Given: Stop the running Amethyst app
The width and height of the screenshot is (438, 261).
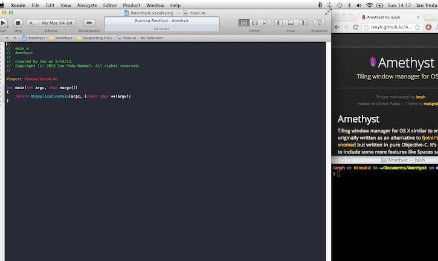Looking at the screenshot, I should [18, 23].
